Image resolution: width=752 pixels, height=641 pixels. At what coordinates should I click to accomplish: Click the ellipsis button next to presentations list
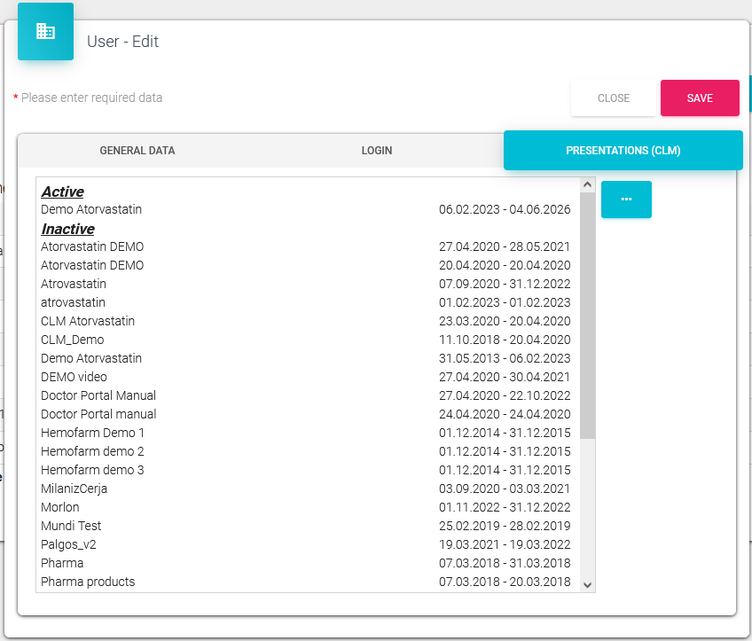[x=626, y=199]
